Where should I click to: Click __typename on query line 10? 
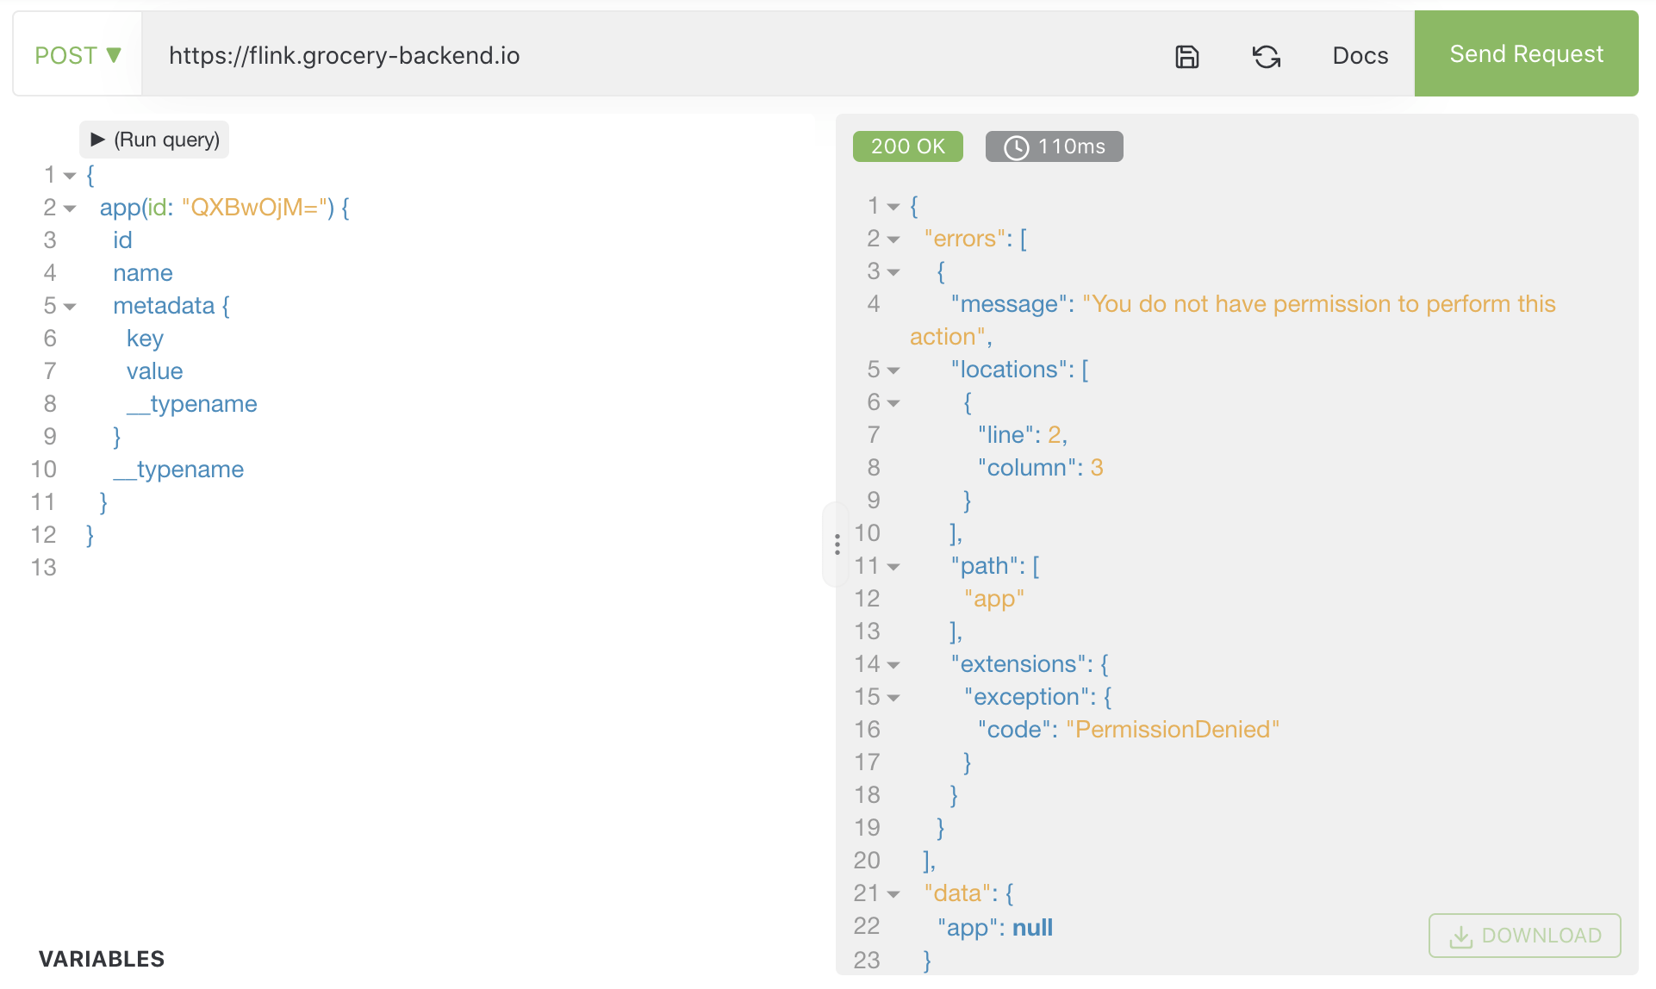178,470
